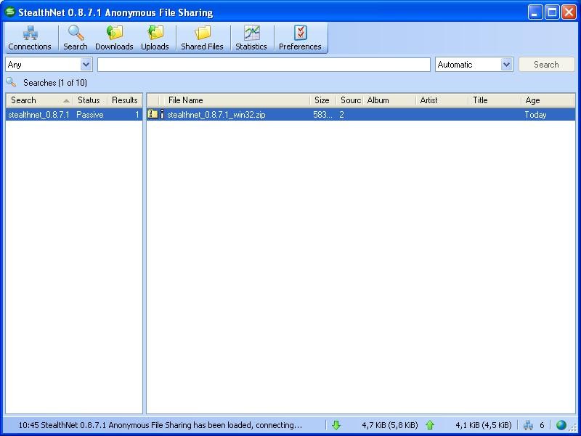The height and width of the screenshot is (436, 581).
Task: Click the search text input field
Action: [264, 65]
